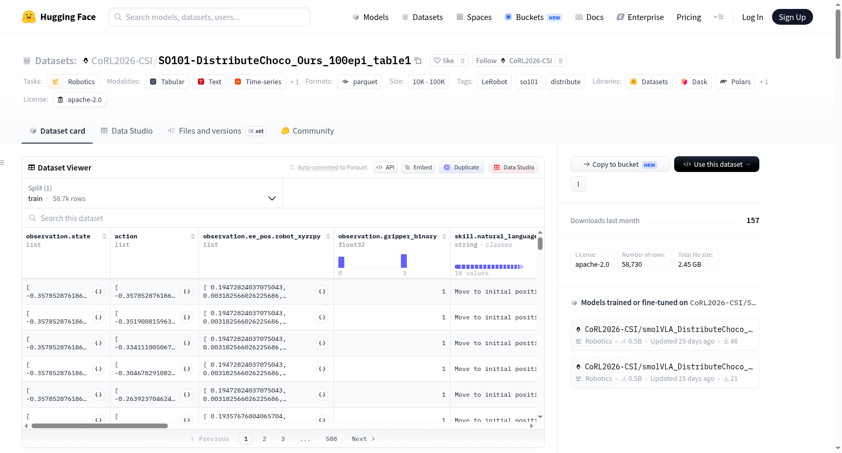Click the Datasets section icon in header
The height and width of the screenshot is (453, 842).
click(27, 61)
